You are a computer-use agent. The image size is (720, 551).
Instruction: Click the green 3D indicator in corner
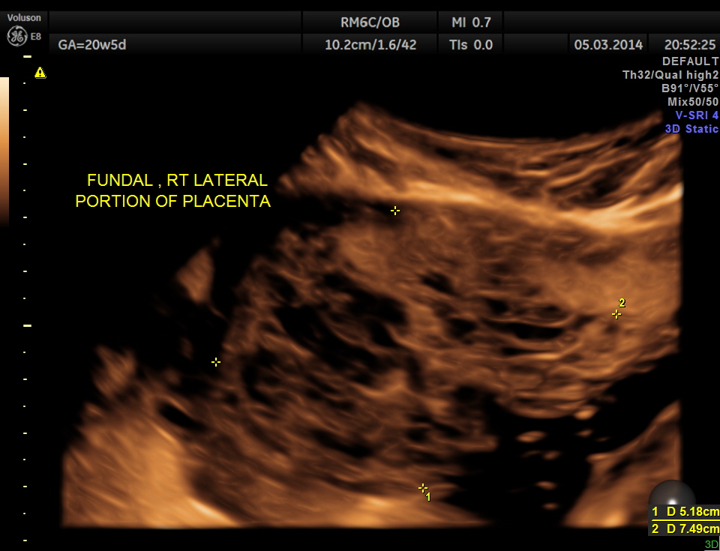point(710,544)
